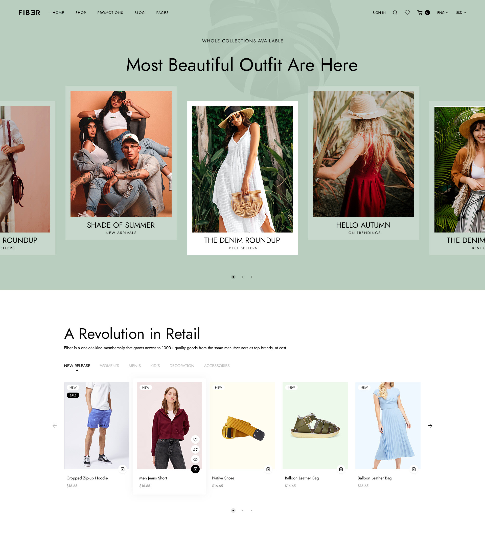Open the SHOP menu

[81, 13]
